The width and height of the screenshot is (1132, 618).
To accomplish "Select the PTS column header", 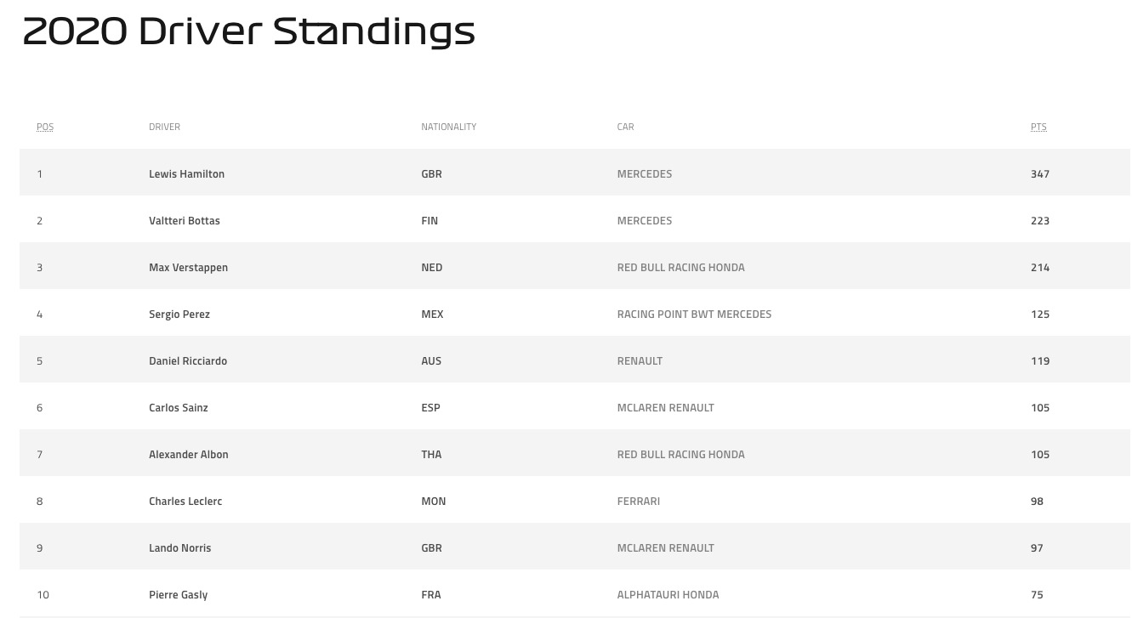I will click(x=1038, y=127).
